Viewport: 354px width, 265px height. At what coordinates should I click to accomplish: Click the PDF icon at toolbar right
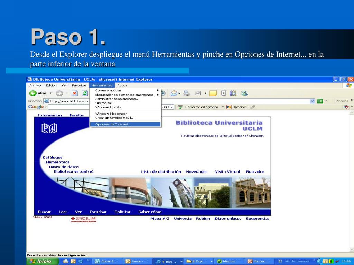pyautogui.click(x=346, y=107)
